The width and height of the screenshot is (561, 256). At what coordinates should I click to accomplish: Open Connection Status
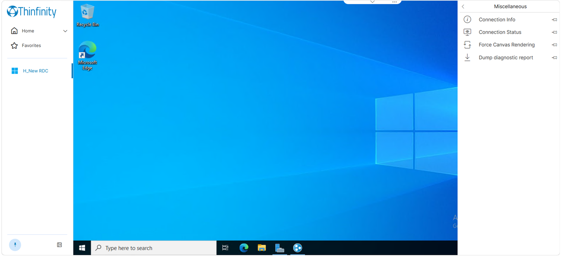coord(500,32)
